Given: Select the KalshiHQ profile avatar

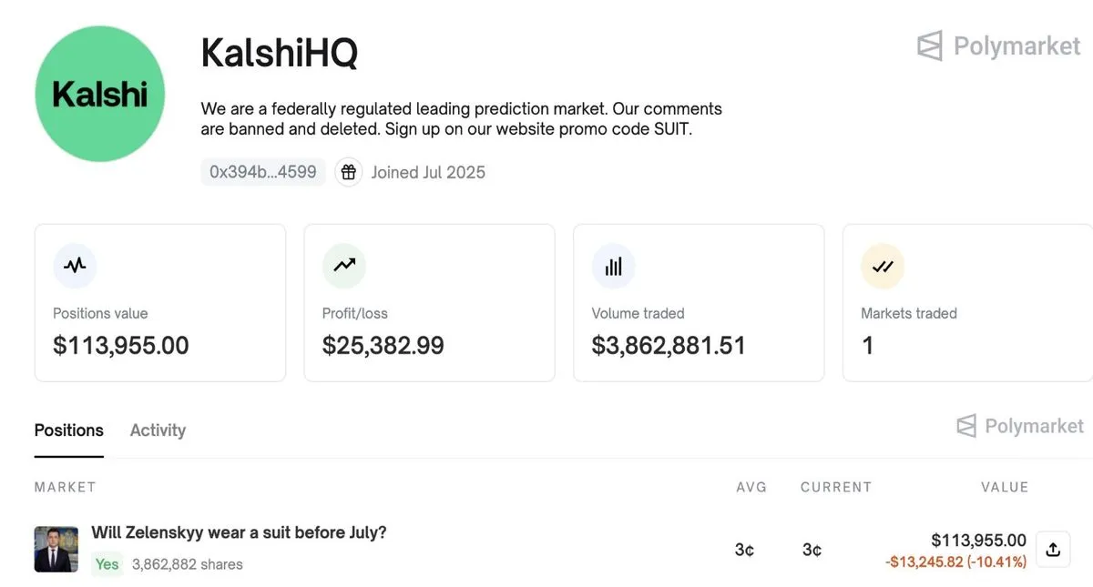Looking at the screenshot, I should coord(100,93).
